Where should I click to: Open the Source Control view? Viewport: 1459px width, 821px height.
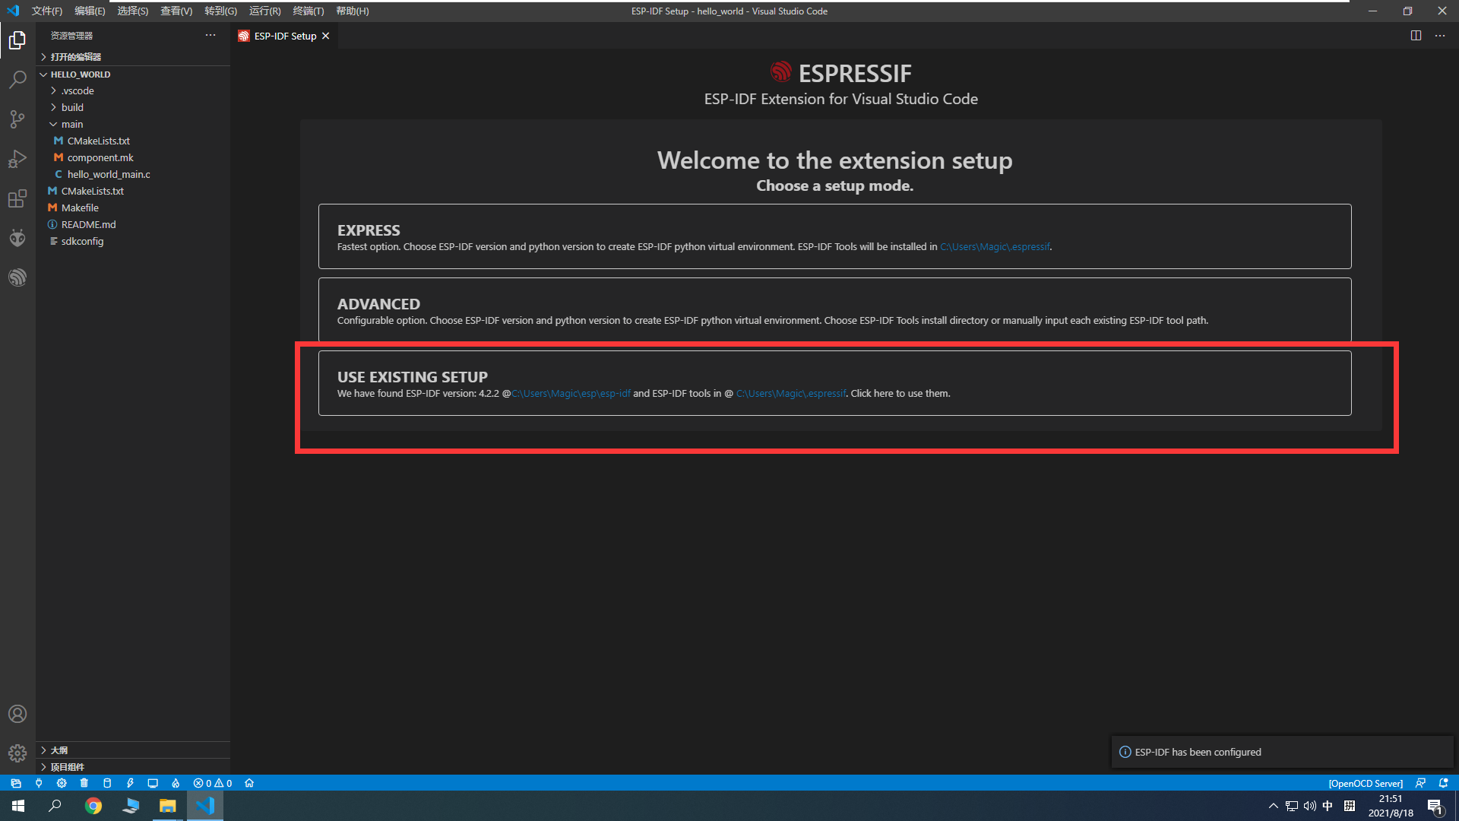pos(17,119)
